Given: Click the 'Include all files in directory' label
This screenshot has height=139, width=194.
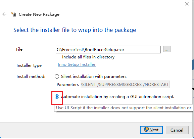Looking at the screenshot, I should coord(88,57).
